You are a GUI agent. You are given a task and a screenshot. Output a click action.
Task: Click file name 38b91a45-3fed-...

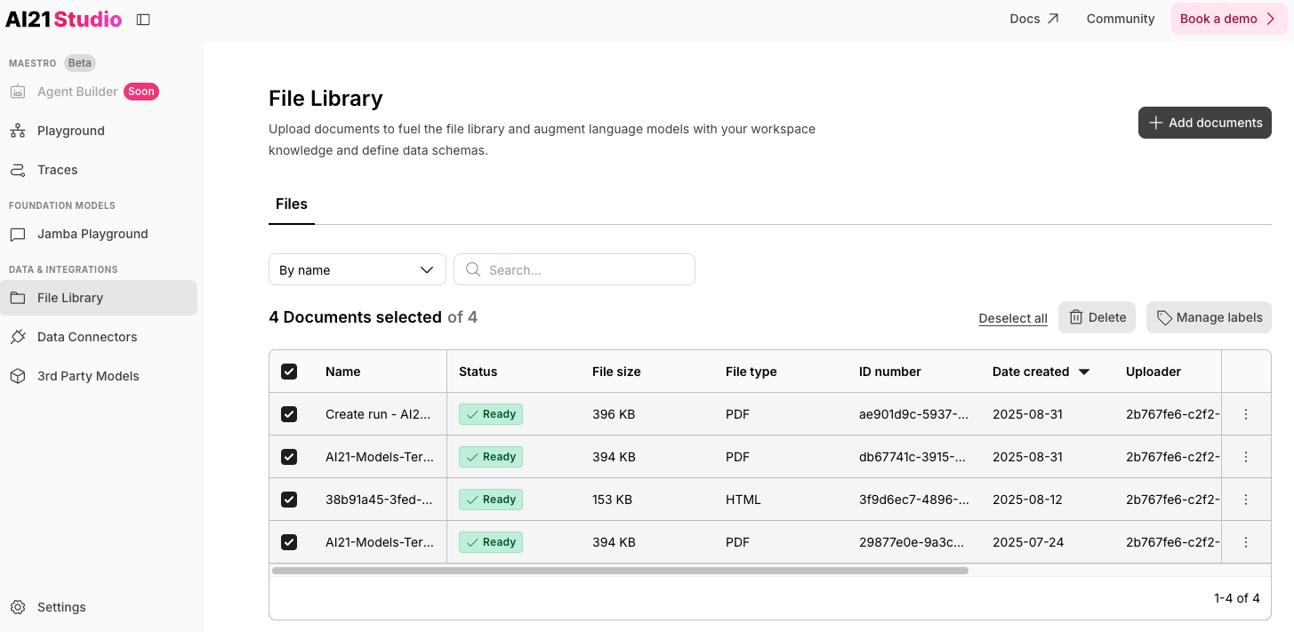click(x=379, y=500)
